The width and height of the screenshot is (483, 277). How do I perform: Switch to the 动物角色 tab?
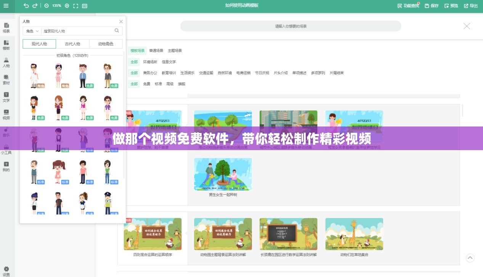[106, 44]
